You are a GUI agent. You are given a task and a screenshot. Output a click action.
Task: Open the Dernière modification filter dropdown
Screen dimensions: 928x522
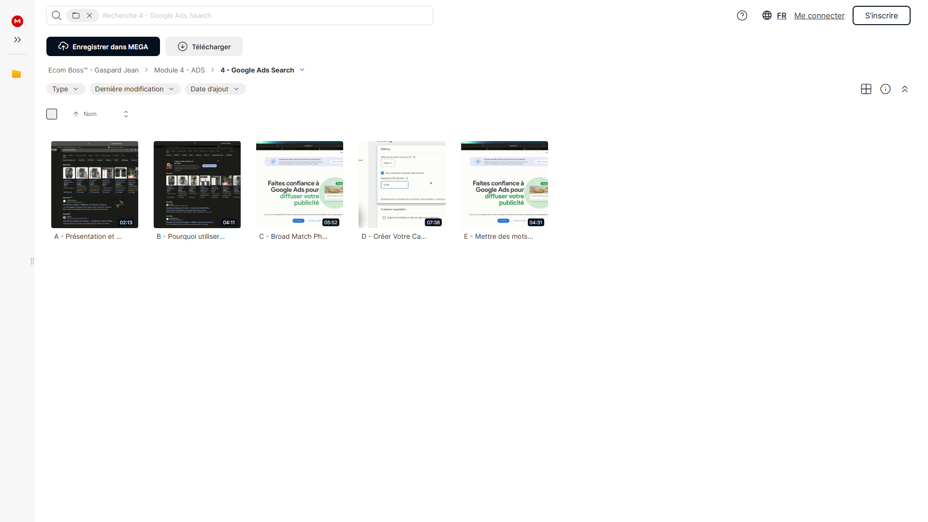pyautogui.click(x=135, y=89)
